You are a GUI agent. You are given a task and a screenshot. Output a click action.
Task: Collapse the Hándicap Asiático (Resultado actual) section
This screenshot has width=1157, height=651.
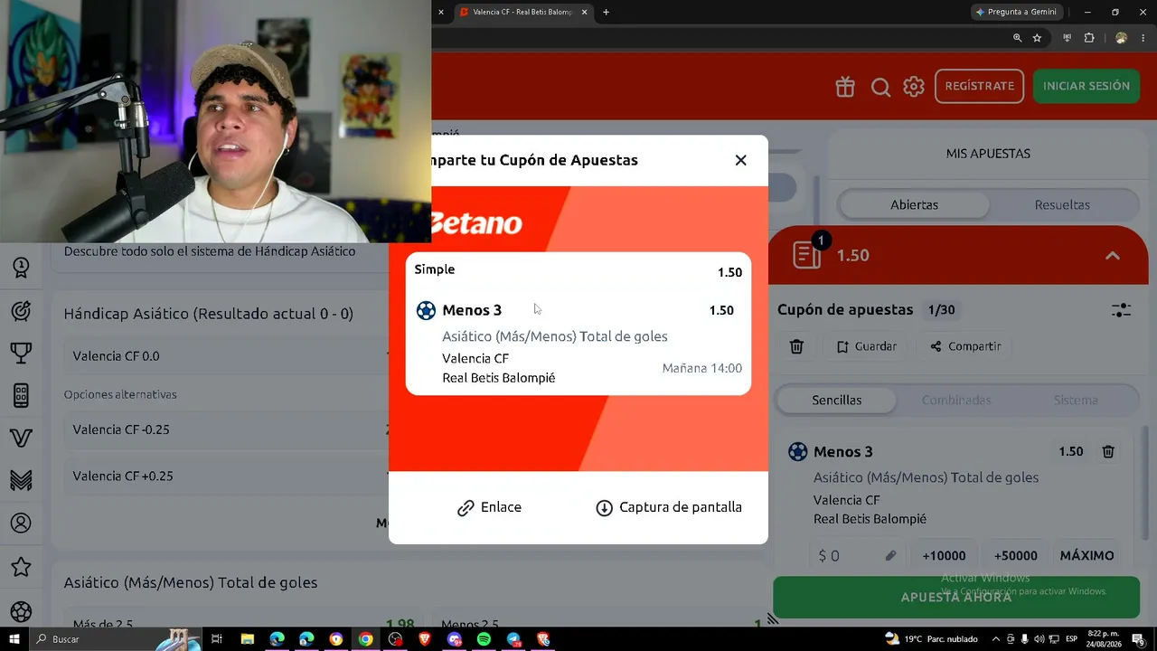pos(208,314)
